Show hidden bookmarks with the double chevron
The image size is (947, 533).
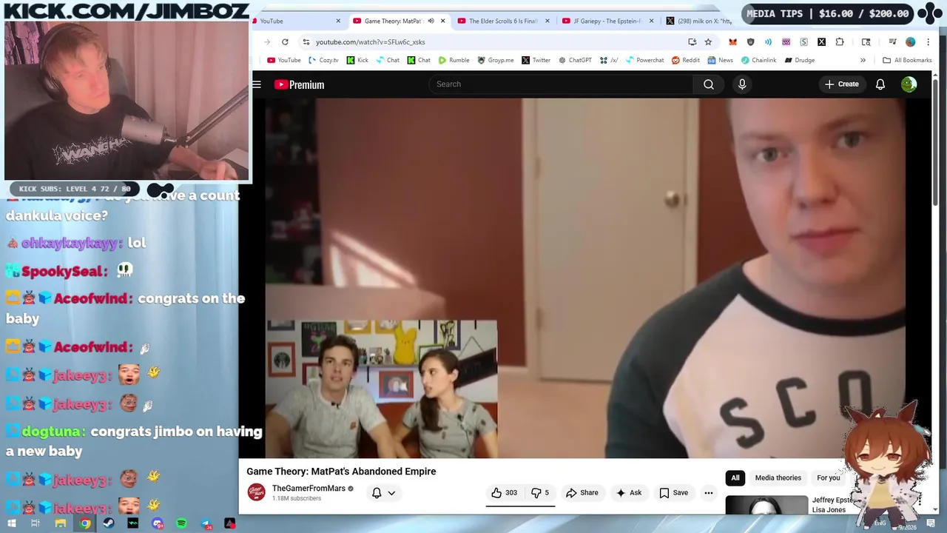[x=863, y=60]
